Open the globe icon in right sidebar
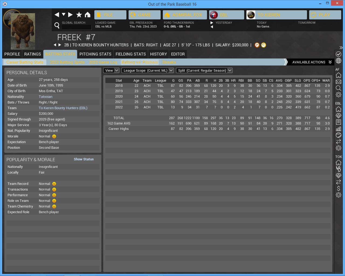 [x=339, y=61]
